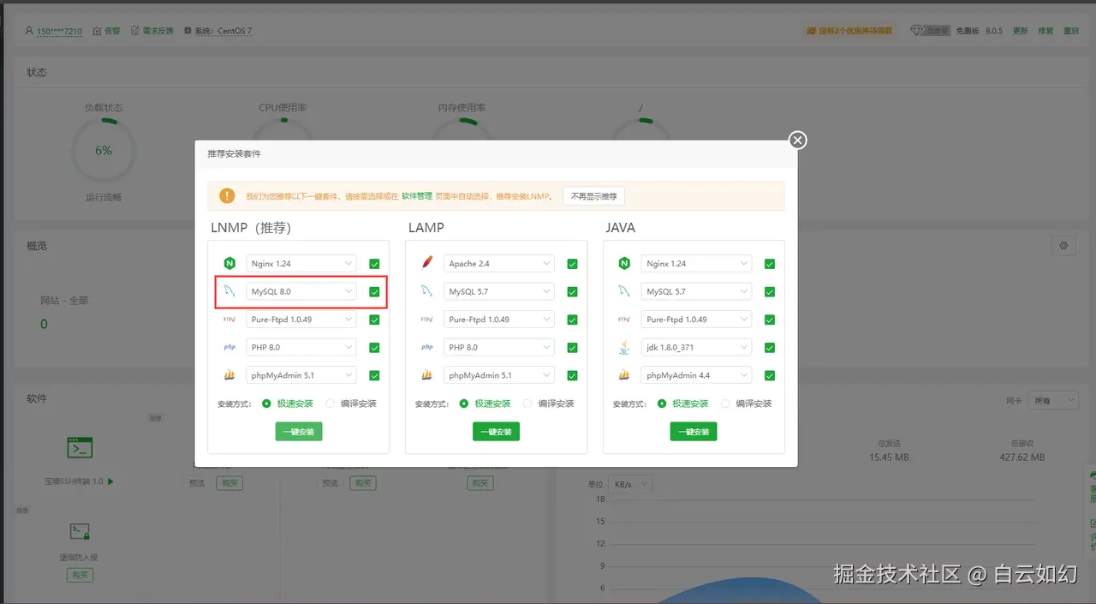Click the Nginx logo in JAVA column

[x=624, y=264]
